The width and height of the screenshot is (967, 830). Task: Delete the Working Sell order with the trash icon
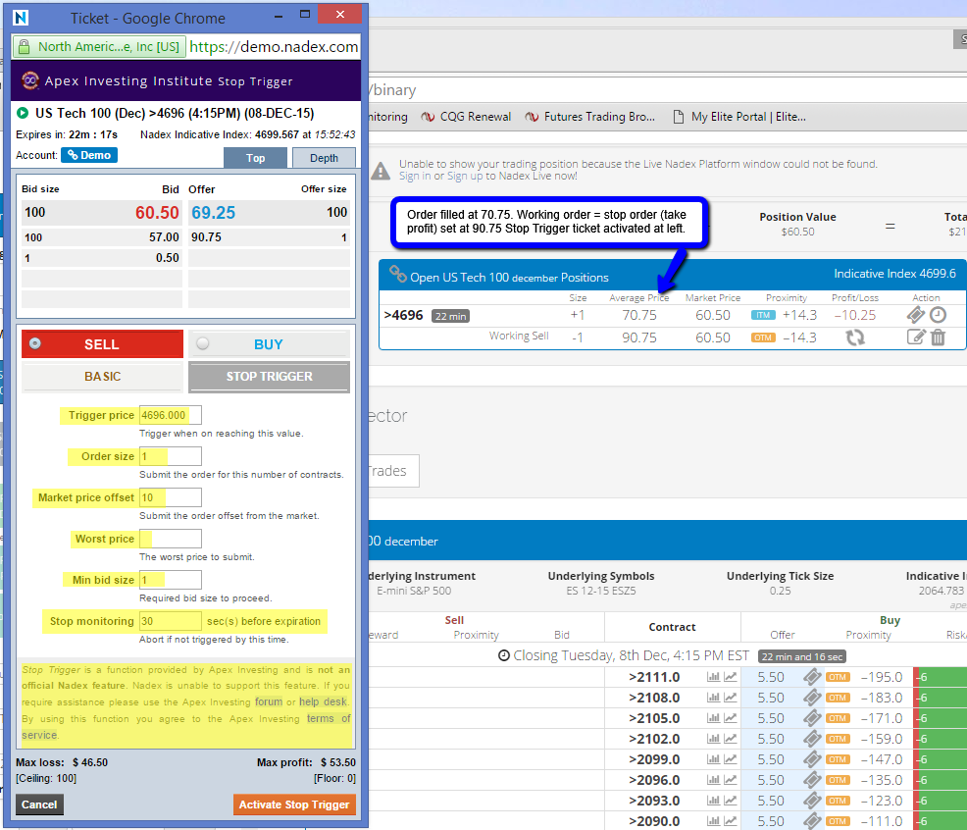[938, 337]
